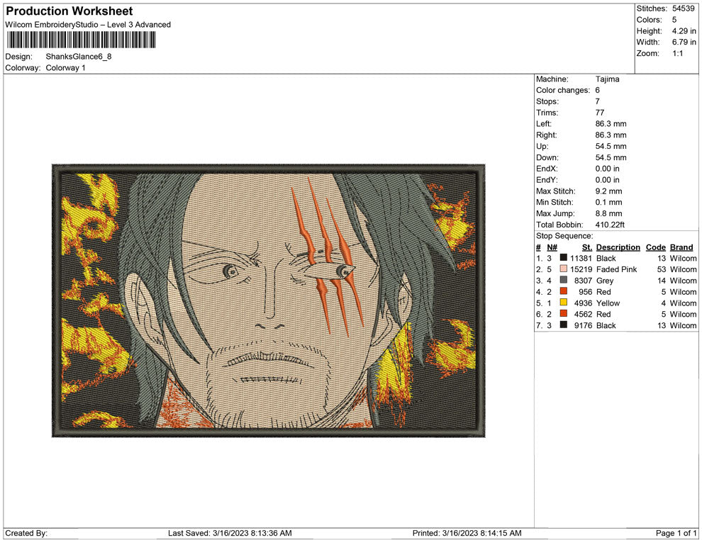Viewport: 702px width, 540px height.
Task: Click the Up value 54.5 mm
Action: (x=611, y=146)
